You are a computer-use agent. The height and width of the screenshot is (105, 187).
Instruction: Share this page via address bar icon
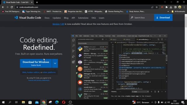[x=152, y=7]
